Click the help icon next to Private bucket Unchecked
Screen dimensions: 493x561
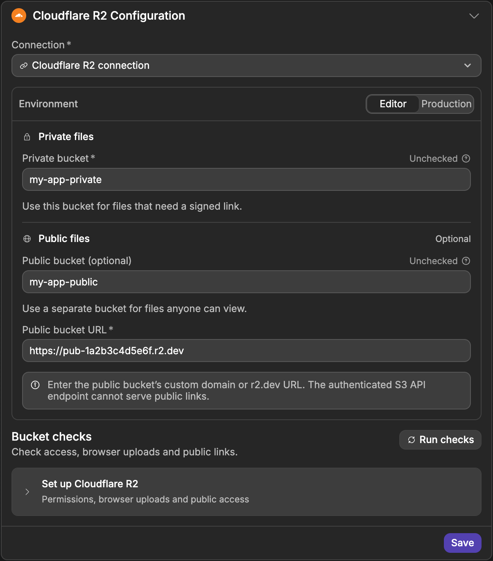tap(466, 158)
